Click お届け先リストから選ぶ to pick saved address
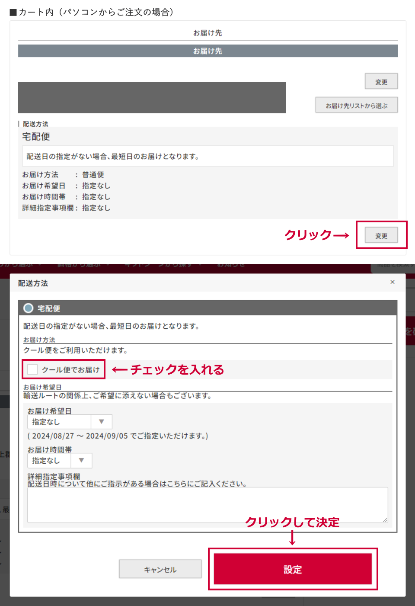The height and width of the screenshot is (606, 415). tap(356, 105)
